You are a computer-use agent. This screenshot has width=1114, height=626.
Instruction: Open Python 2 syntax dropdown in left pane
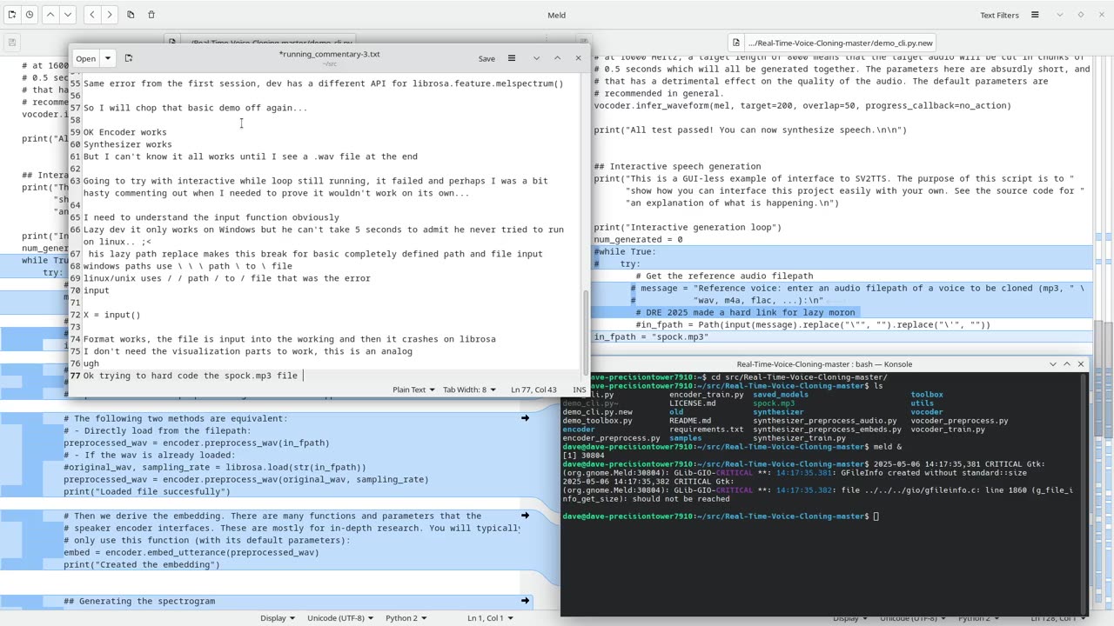[x=406, y=618]
